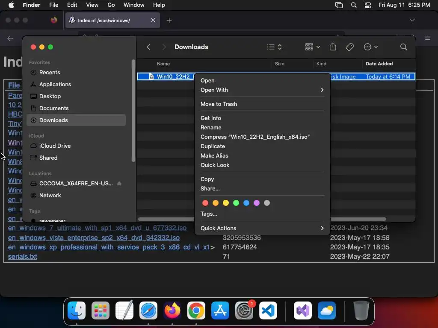Apply the red tag color

click(x=205, y=203)
